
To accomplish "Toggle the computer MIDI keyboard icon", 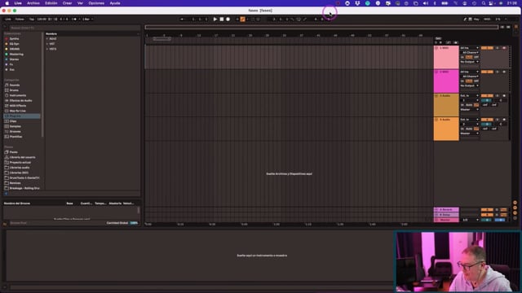I will (x=470, y=20).
